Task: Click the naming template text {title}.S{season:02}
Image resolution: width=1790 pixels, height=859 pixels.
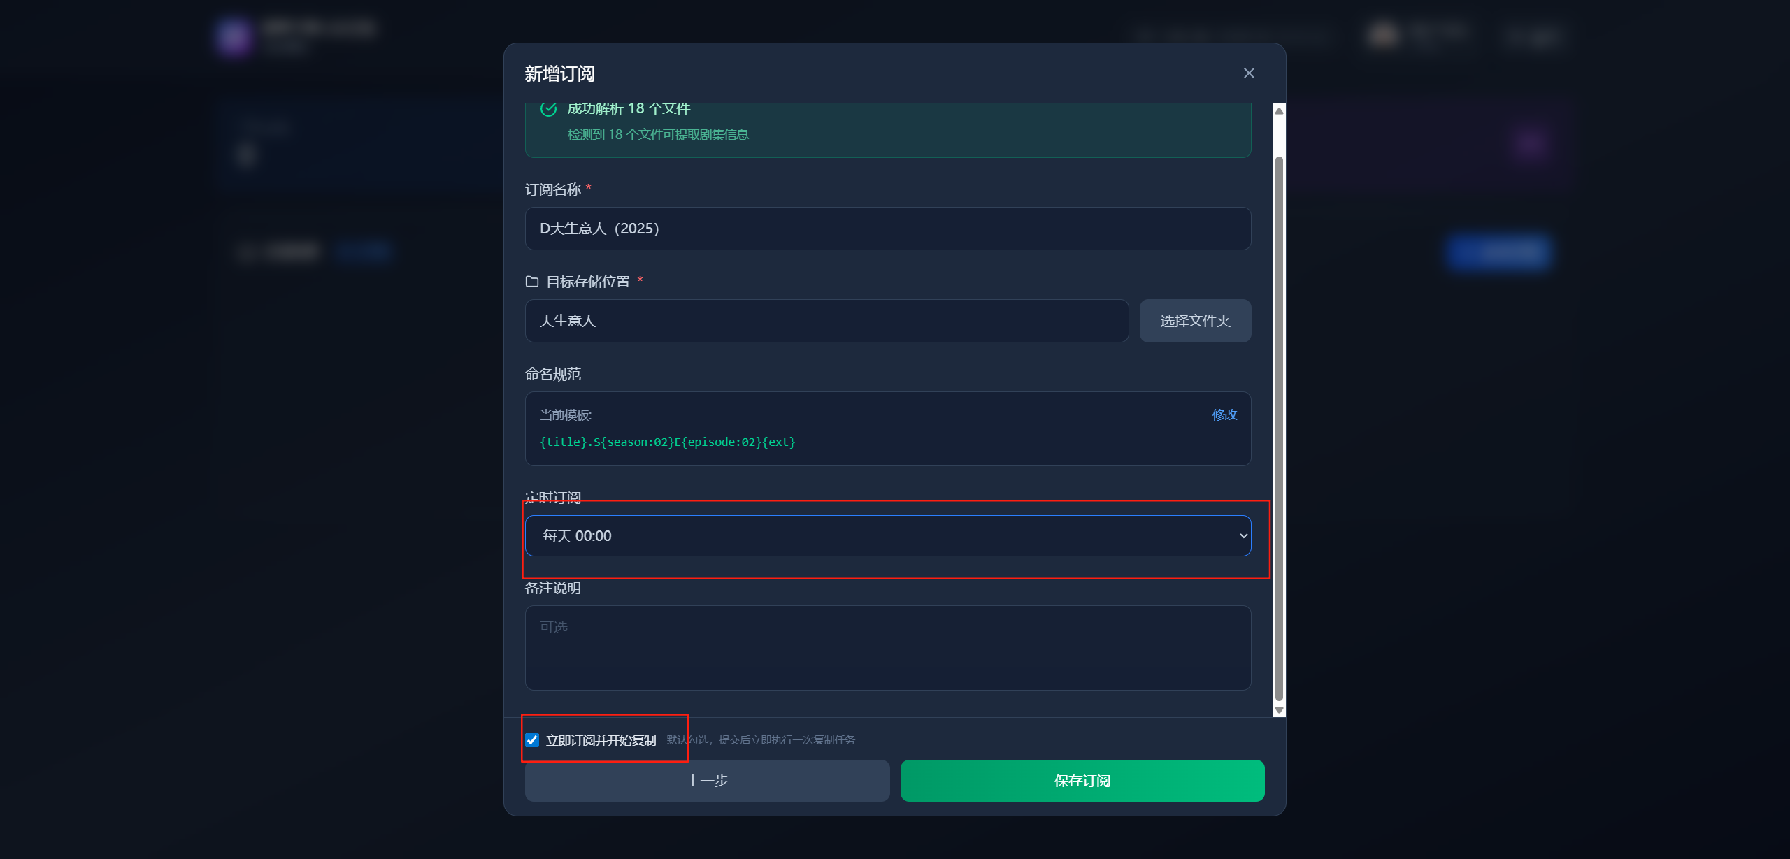Action: [x=667, y=442]
